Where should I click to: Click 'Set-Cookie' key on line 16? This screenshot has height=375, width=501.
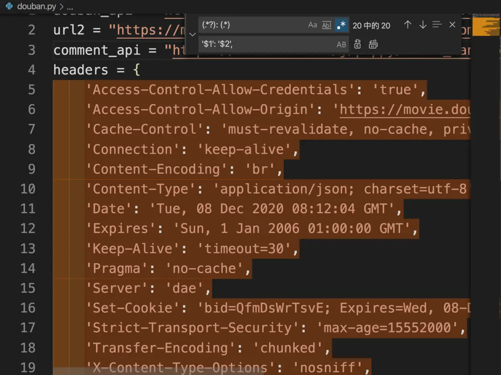pos(133,308)
